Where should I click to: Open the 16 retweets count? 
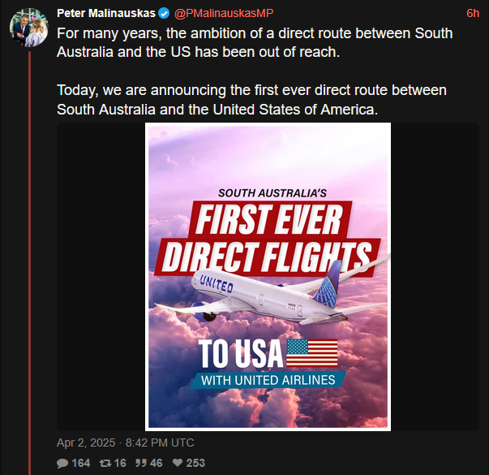pos(120,463)
